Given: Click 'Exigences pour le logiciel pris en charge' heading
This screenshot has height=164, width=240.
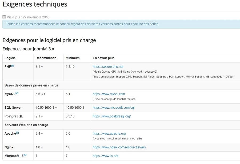Looking at the screenshot, I should [49, 40].
